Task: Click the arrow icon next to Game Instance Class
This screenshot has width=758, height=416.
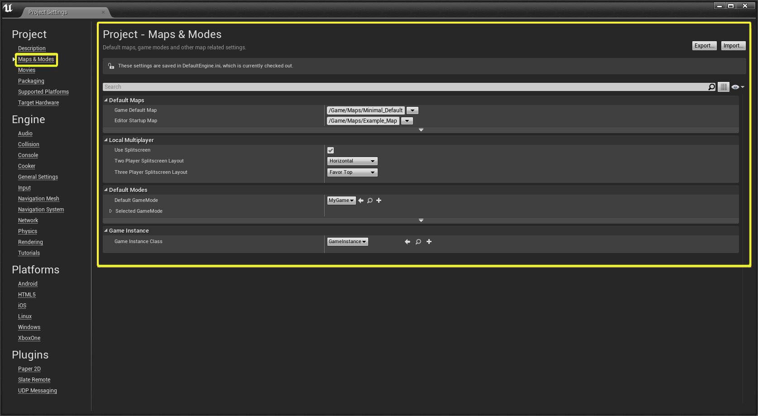Action: click(x=408, y=242)
